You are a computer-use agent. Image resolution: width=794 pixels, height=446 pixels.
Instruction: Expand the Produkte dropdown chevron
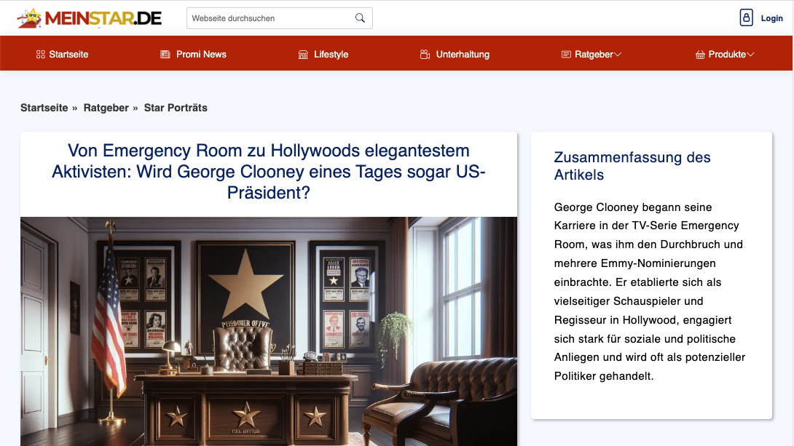pos(750,55)
